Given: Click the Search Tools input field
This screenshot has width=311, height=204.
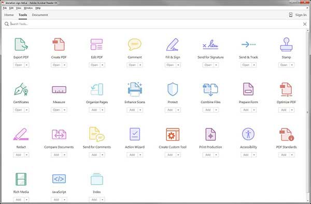Looking at the screenshot, I should 155,24.
